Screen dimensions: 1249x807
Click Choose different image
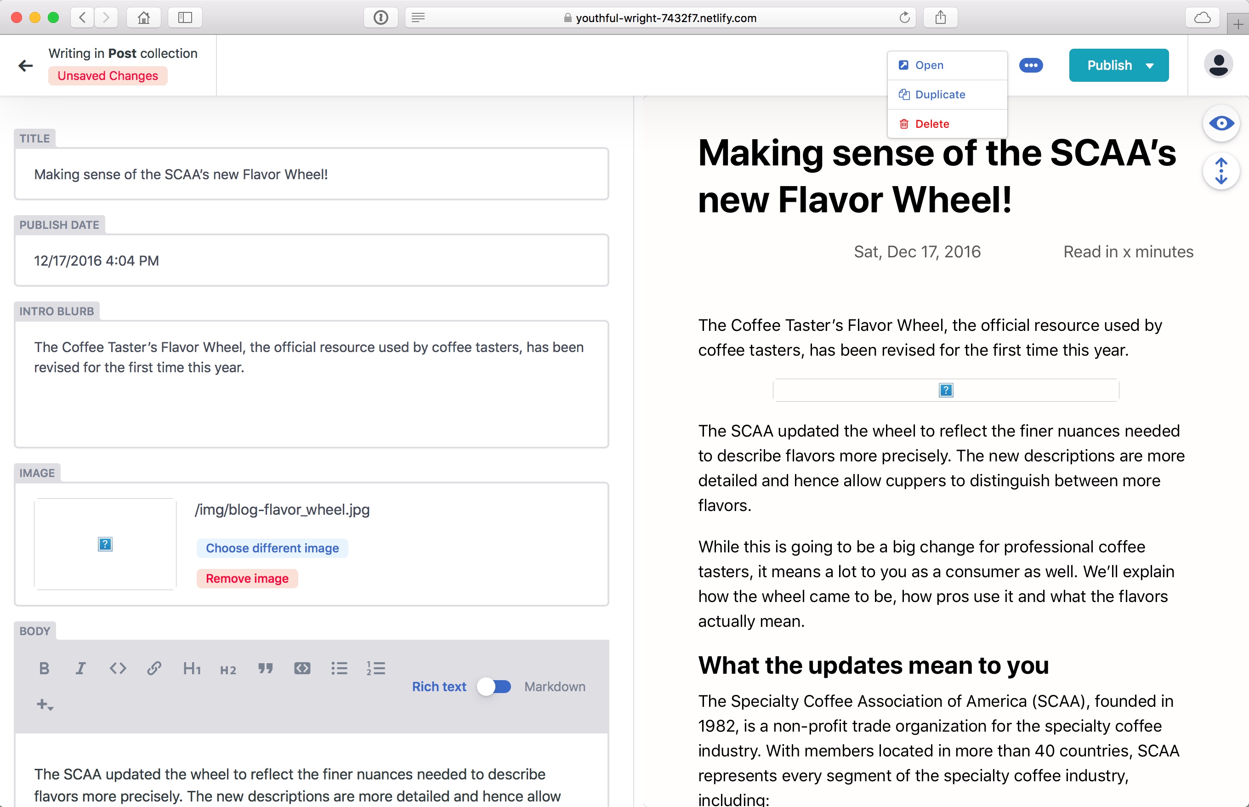pos(272,548)
